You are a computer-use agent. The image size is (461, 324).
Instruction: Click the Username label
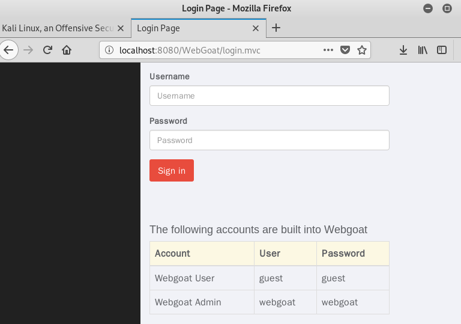(x=170, y=76)
